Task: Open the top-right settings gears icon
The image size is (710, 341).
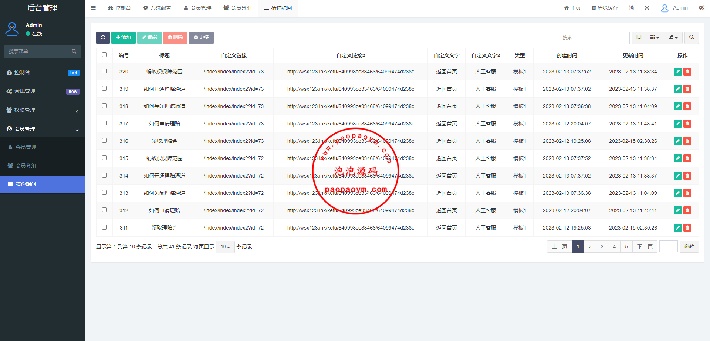Action: click(701, 8)
